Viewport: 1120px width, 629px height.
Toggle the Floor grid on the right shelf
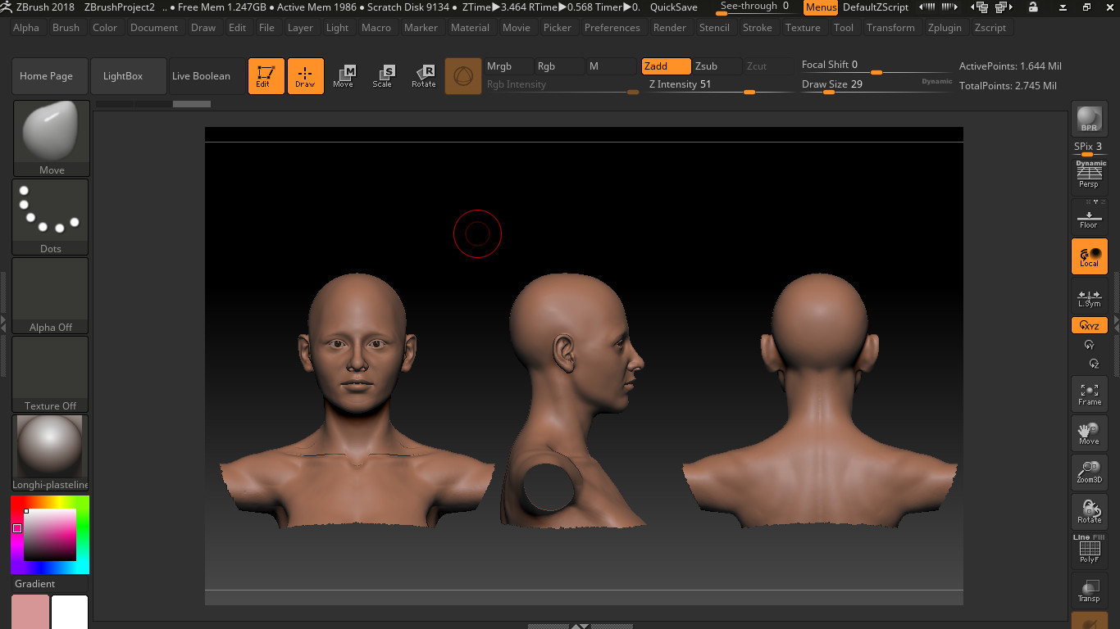point(1089,216)
